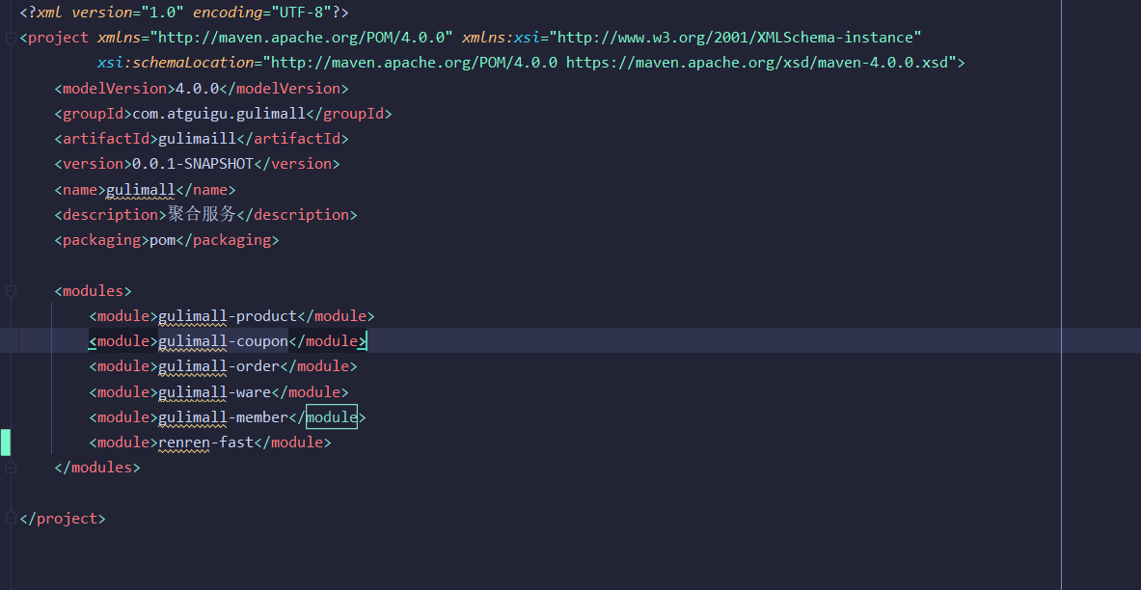The width and height of the screenshot is (1141, 590).
Task: Click the xsi:schemaLocation attribute name
Action: coord(175,63)
